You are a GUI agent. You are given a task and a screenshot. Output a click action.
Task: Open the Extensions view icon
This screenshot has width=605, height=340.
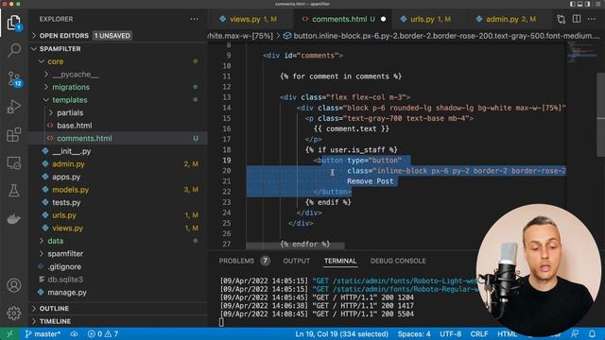pyautogui.click(x=14, y=134)
